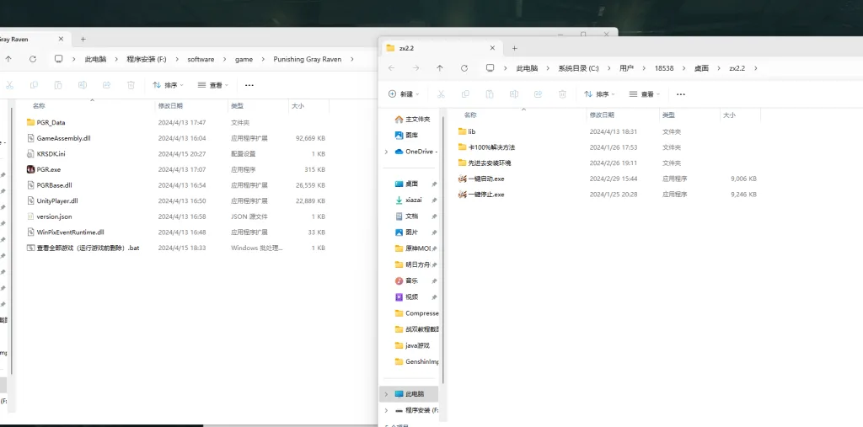Expand 此电脑 This PC node in sidebar
Viewport: 863px width, 427px height.
386,394
